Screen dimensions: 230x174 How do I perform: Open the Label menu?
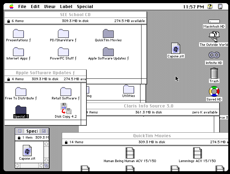tap(66, 6)
